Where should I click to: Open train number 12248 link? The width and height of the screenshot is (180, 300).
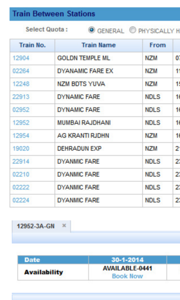tap(21, 84)
